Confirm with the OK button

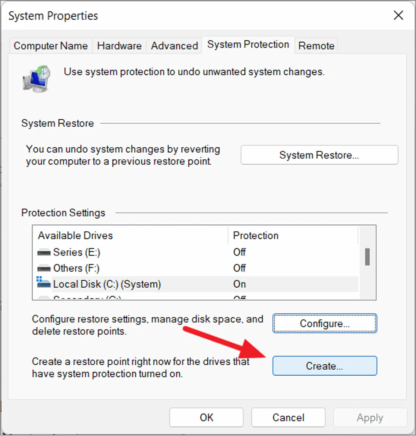[206, 418]
